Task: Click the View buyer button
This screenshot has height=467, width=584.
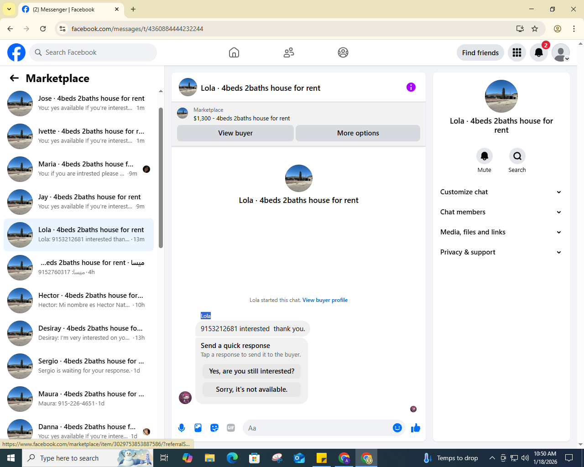Action: point(235,133)
